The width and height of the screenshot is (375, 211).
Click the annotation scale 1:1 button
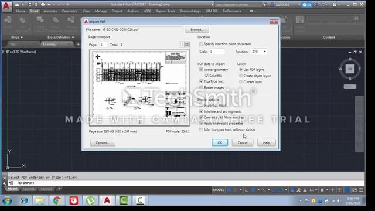[x=312, y=190]
